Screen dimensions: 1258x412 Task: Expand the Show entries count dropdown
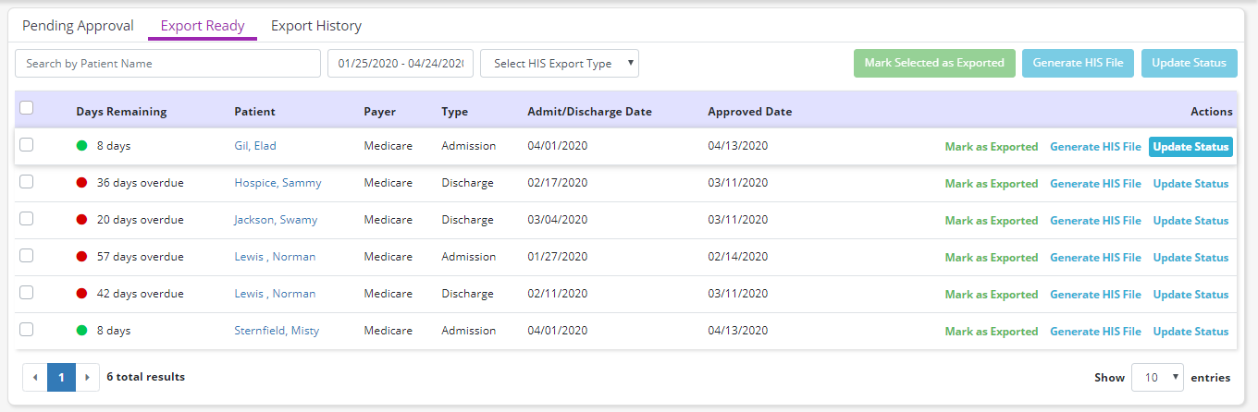1158,377
